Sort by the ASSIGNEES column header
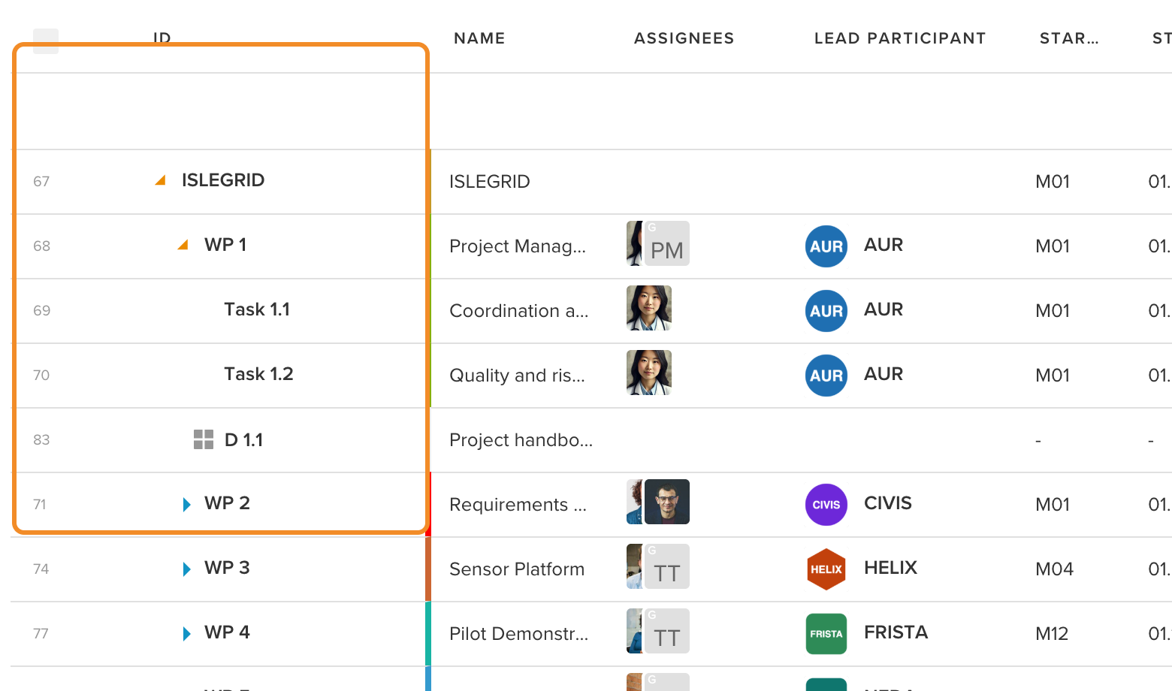This screenshot has width=1172, height=691. tap(684, 38)
